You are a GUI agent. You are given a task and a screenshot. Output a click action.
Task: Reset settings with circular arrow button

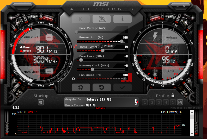pyautogui.click(x=102, y=87)
